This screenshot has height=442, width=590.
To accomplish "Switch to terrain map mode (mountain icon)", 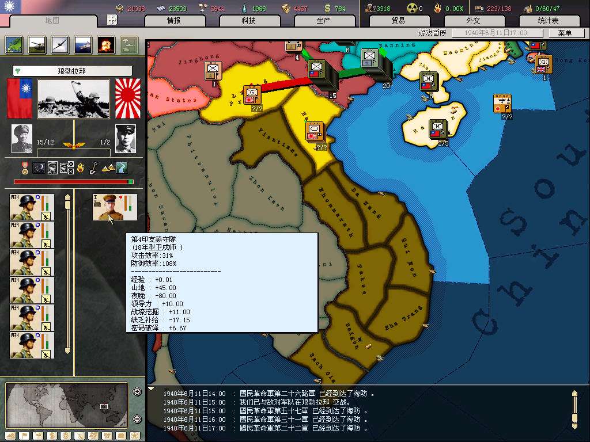I will coord(10,436).
